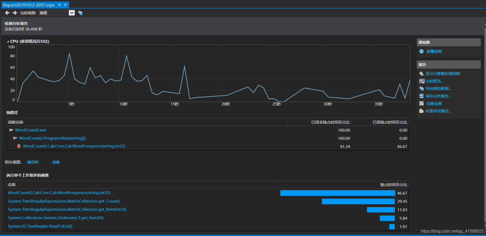Open the 函数 related view
Screen dimensions: 486x236
tap(56, 162)
